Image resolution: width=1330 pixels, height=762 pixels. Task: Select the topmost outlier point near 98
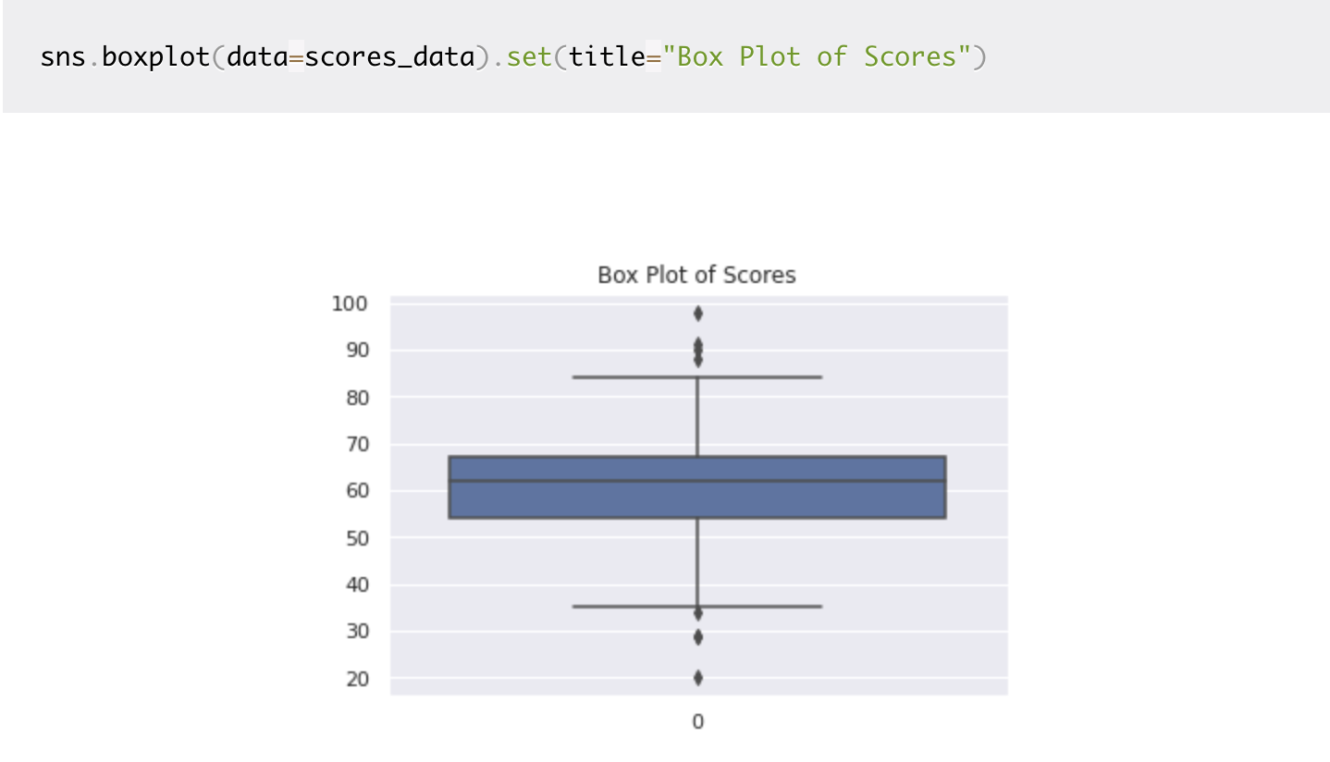pyautogui.click(x=697, y=313)
